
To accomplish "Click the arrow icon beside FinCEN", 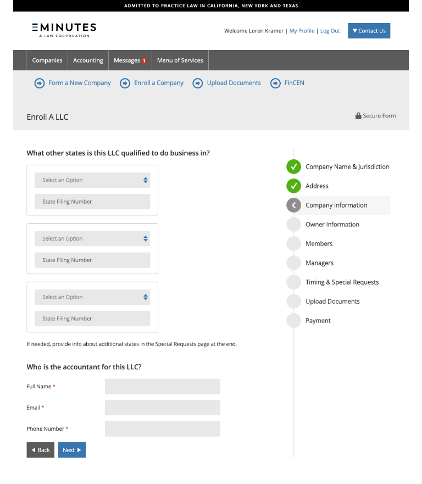I will point(274,83).
